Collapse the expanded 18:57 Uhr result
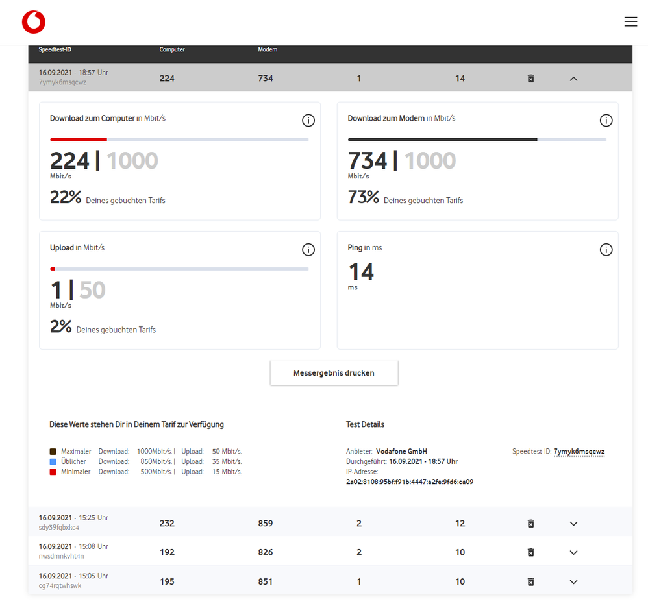 [x=573, y=79]
